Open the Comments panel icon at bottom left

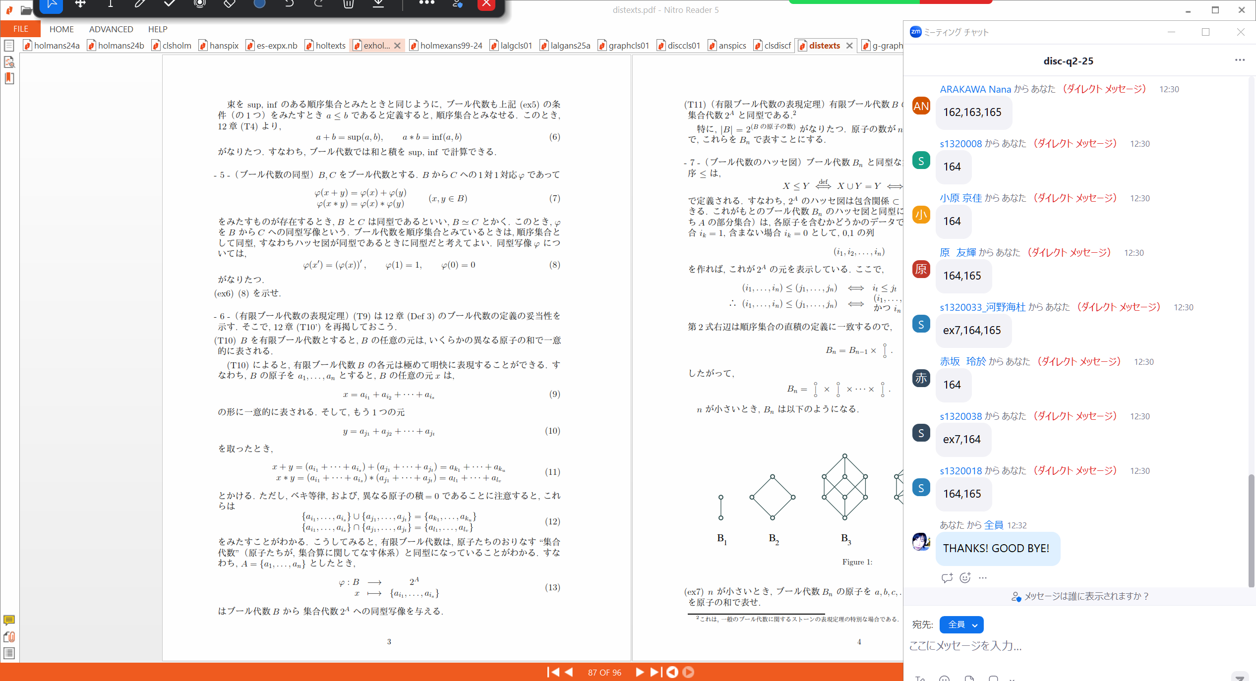[9, 620]
